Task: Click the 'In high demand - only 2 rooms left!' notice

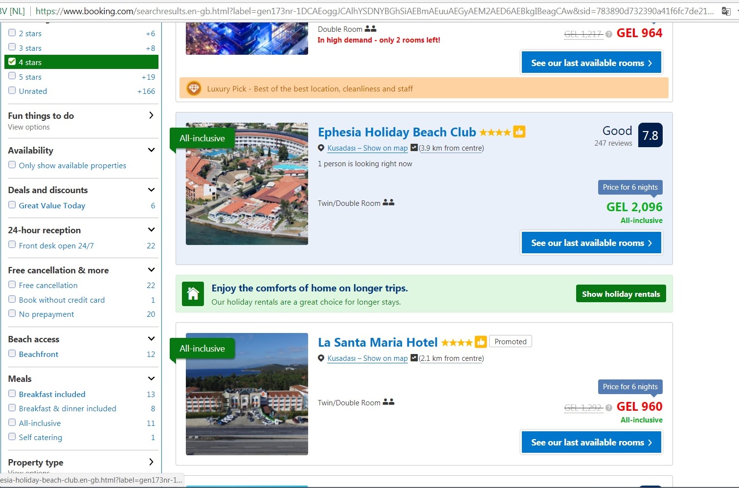Action: (x=379, y=40)
